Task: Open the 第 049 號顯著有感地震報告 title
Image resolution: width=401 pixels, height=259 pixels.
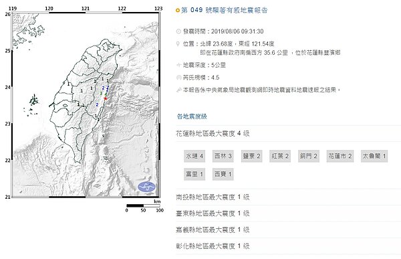Action: (224, 10)
